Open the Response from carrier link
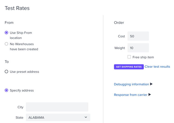This screenshot has height=123, width=174. point(131,95)
